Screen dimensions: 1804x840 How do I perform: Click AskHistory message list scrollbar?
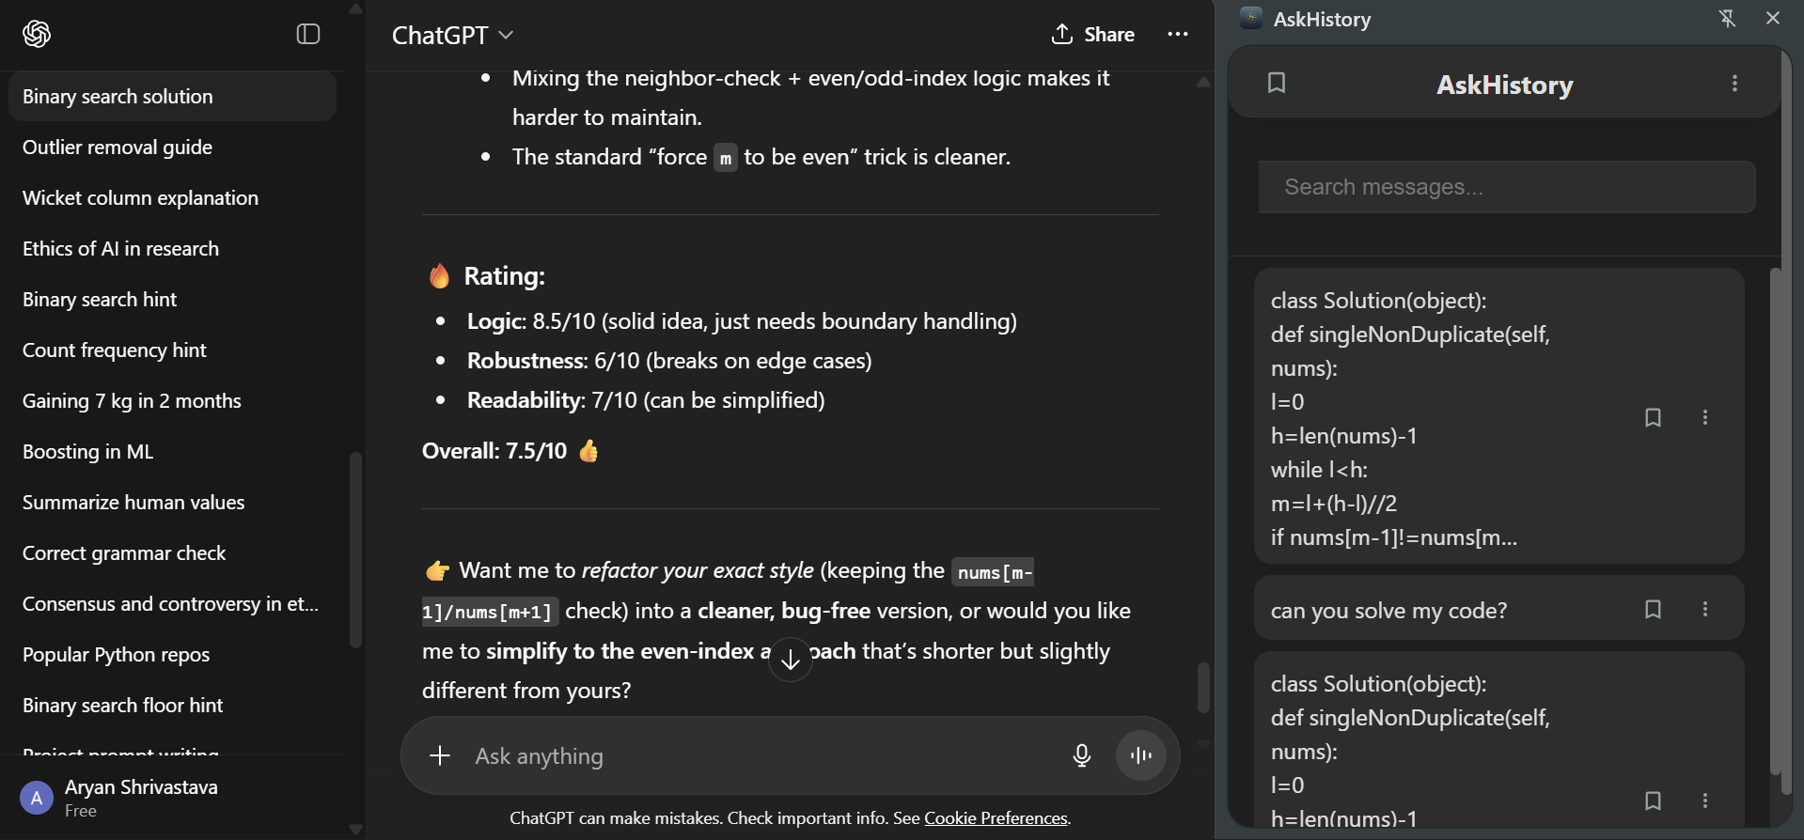click(1775, 521)
